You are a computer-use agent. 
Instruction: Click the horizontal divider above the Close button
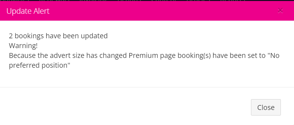pyautogui.click(x=147, y=87)
